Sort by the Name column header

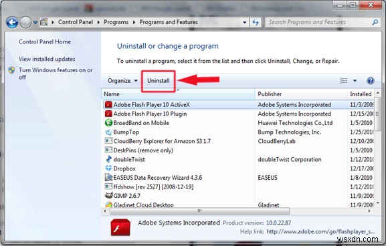[178, 94]
